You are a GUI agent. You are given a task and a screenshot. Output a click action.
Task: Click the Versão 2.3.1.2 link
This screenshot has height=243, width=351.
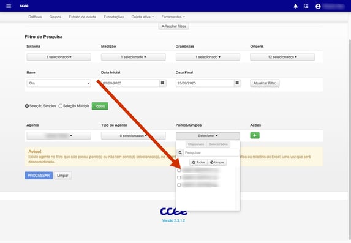click(173, 220)
